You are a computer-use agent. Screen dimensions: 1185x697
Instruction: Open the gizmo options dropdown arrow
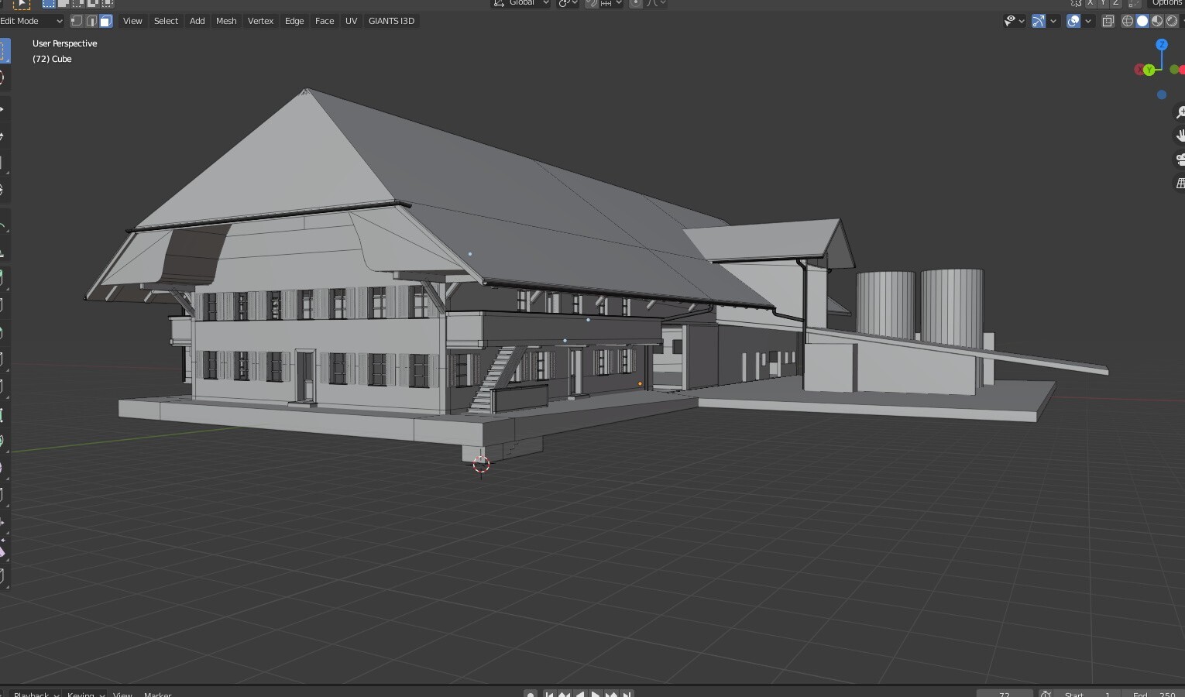click(1053, 21)
